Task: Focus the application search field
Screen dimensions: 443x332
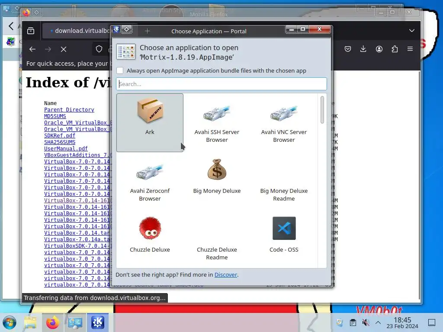Action: point(221,84)
